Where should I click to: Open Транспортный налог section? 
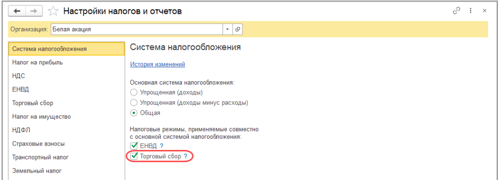pyautogui.click(x=67, y=157)
